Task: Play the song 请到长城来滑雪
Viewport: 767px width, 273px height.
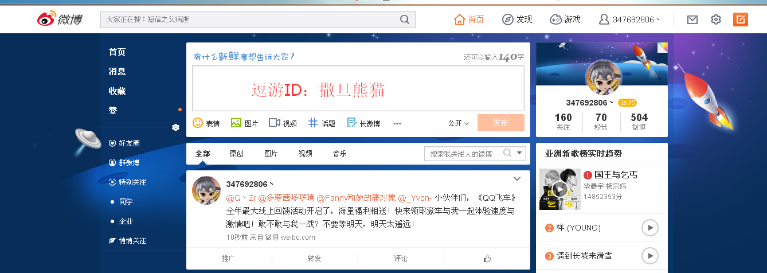Action: click(650, 255)
